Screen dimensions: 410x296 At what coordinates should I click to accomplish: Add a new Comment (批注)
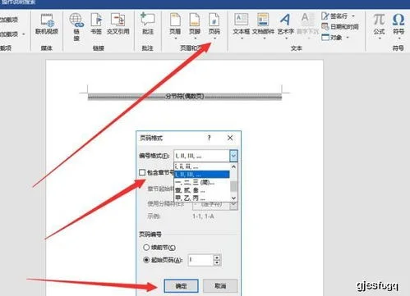(148, 24)
